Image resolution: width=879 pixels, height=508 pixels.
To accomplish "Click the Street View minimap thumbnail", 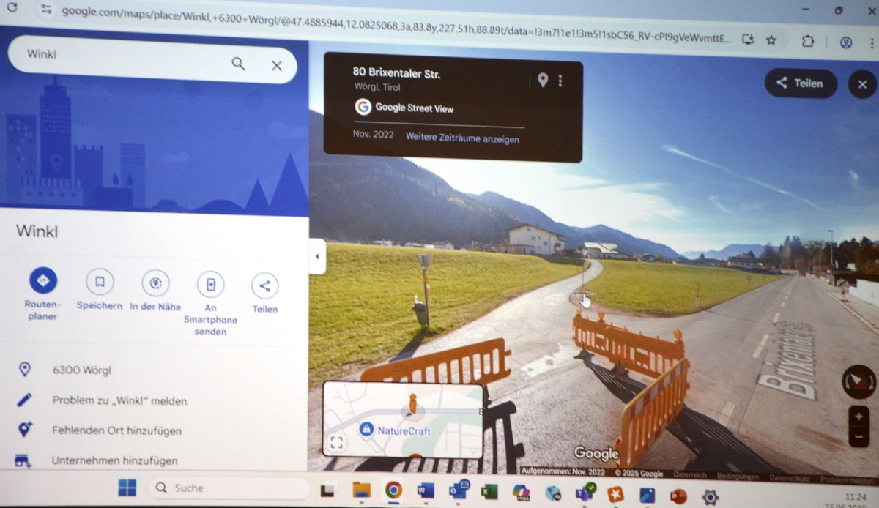I will 403,420.
